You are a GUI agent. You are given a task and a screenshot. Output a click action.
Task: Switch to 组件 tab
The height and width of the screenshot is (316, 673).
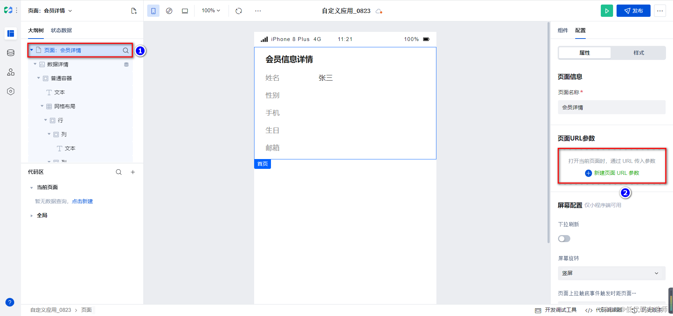coord(563,30)
